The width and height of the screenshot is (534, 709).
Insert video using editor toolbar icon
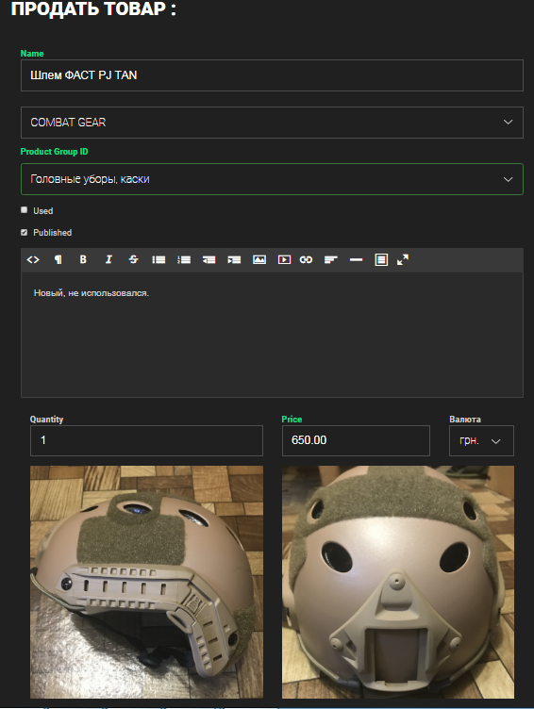tap(284, 259)
